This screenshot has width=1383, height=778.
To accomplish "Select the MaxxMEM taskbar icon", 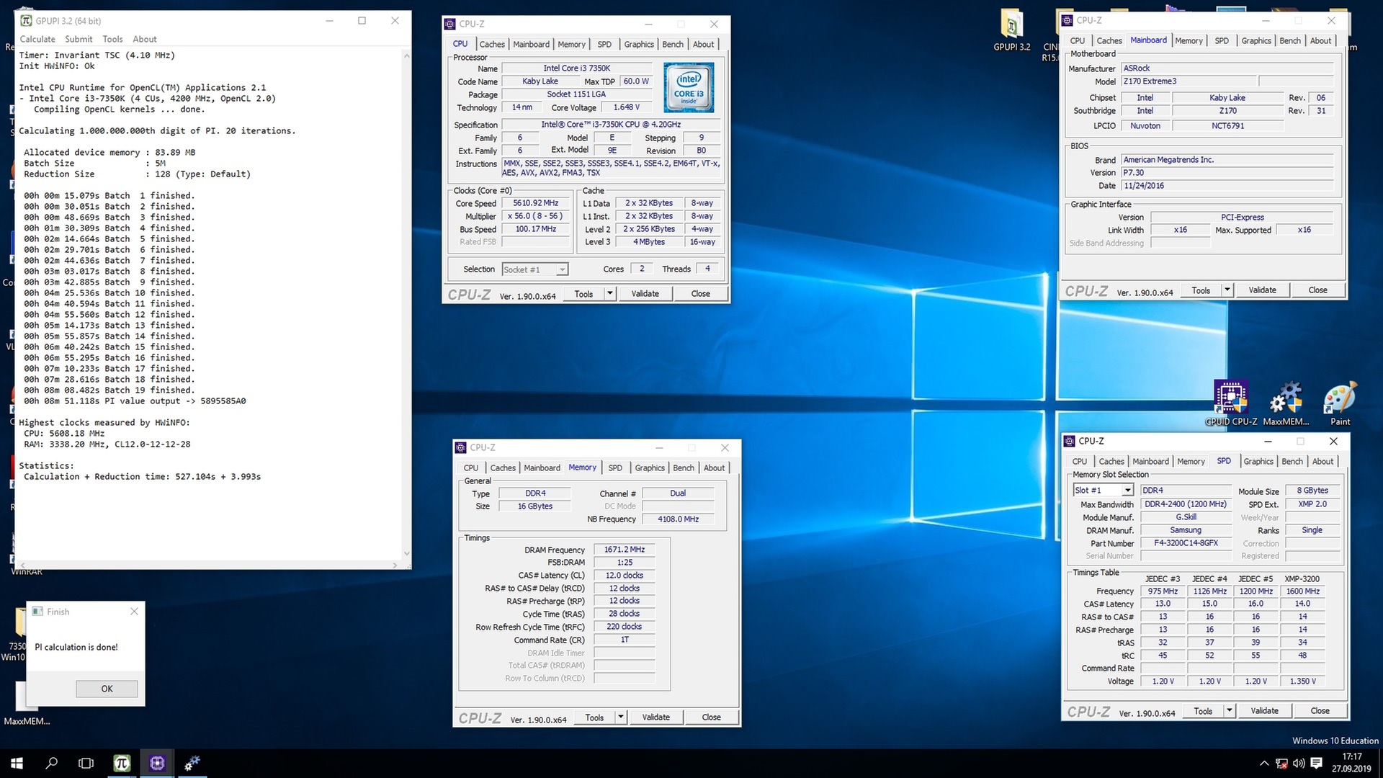I will [192, 763].
